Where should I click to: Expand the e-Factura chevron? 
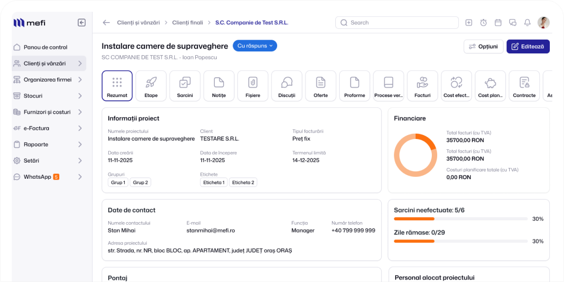(80, 128)
